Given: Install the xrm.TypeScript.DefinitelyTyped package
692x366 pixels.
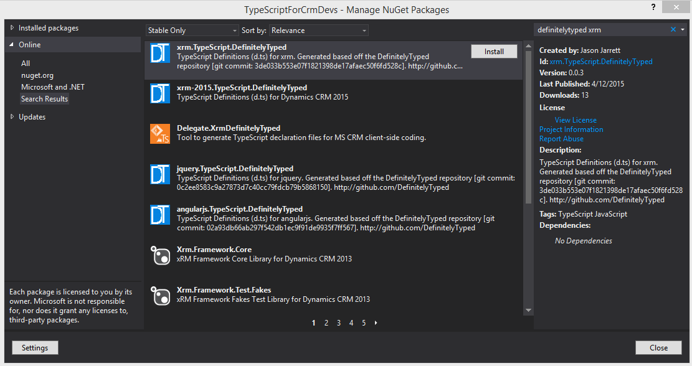Looking at the screenshot, I should pos(494,52).
